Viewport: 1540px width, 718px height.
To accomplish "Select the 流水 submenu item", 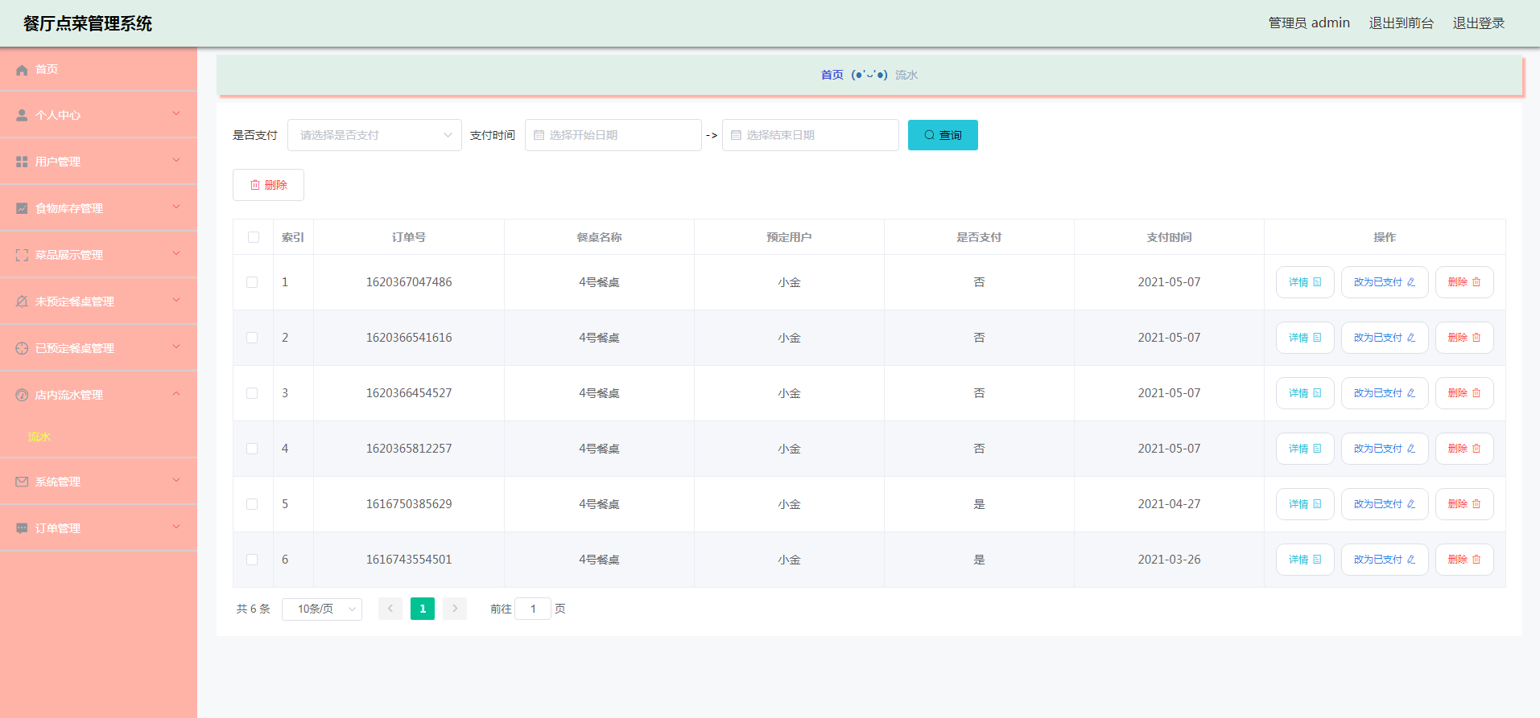I will pyautogui.click(x=98, y=437).
